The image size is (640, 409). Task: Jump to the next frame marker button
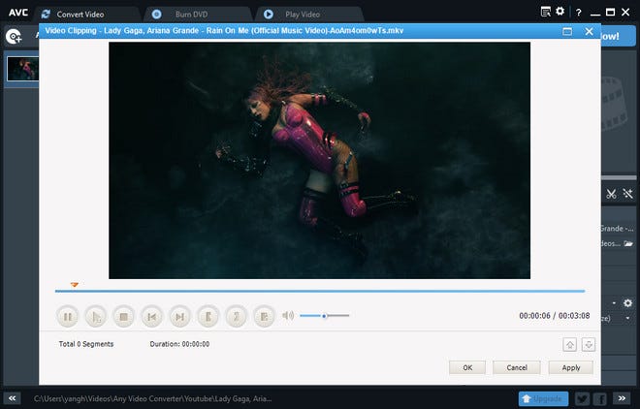[179, 316]
